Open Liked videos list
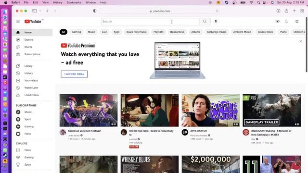This screenshot has width=308, height=173. (32, 95)
